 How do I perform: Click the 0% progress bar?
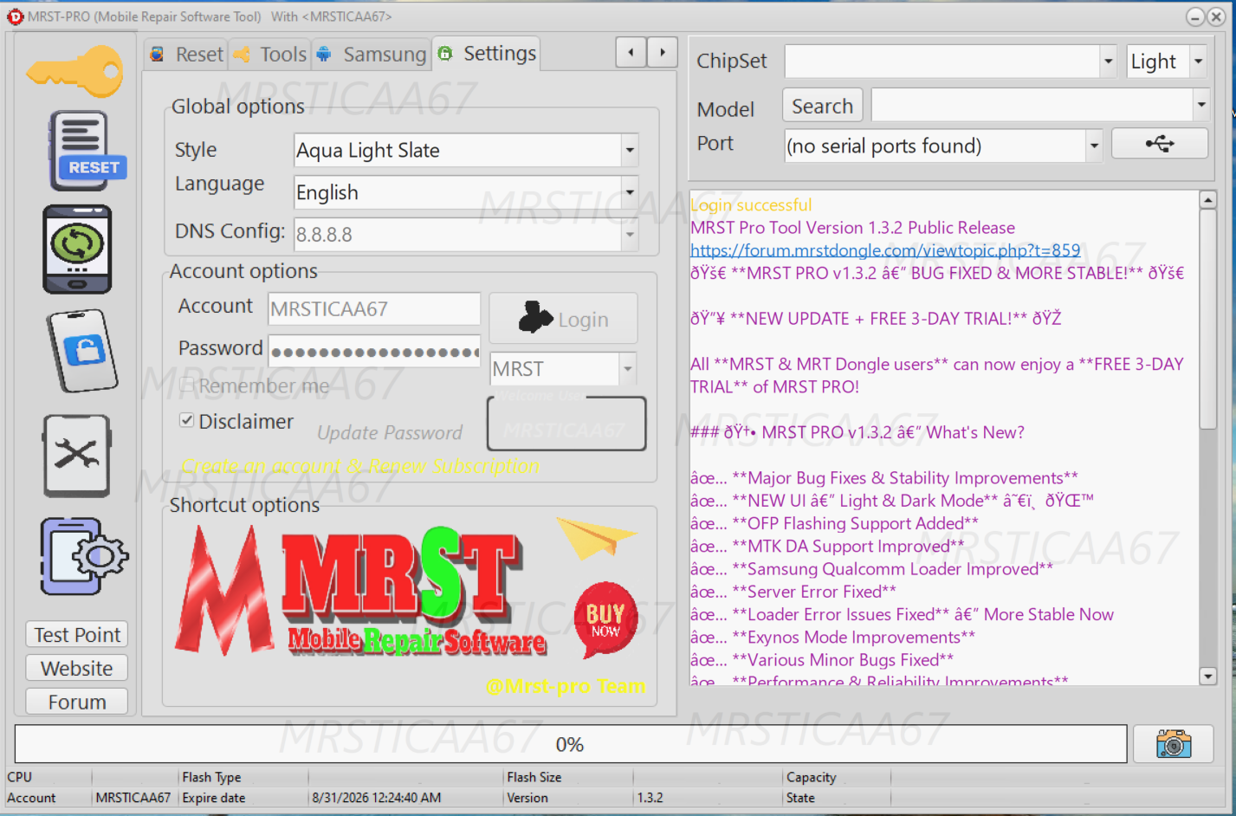(571, 744)
